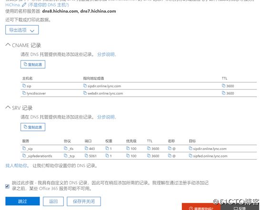Copy the CNAME table with 复制此表 button

[x=33, y=64]
